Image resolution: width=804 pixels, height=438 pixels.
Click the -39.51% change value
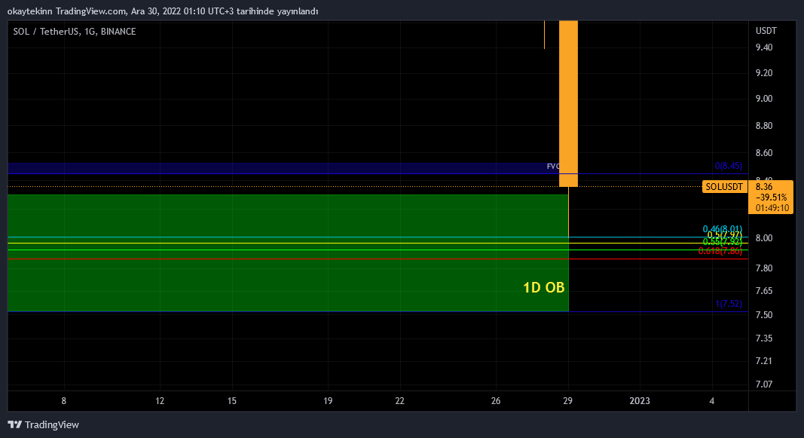tap(772, 198)
